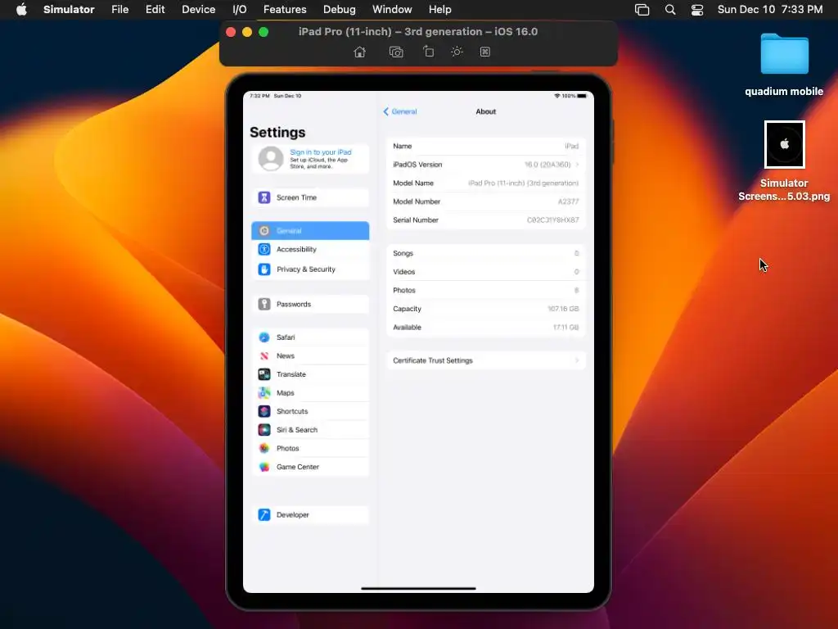
Task: Click the keyboard command icon in Simulator toolbar
Action: (484, 52)
